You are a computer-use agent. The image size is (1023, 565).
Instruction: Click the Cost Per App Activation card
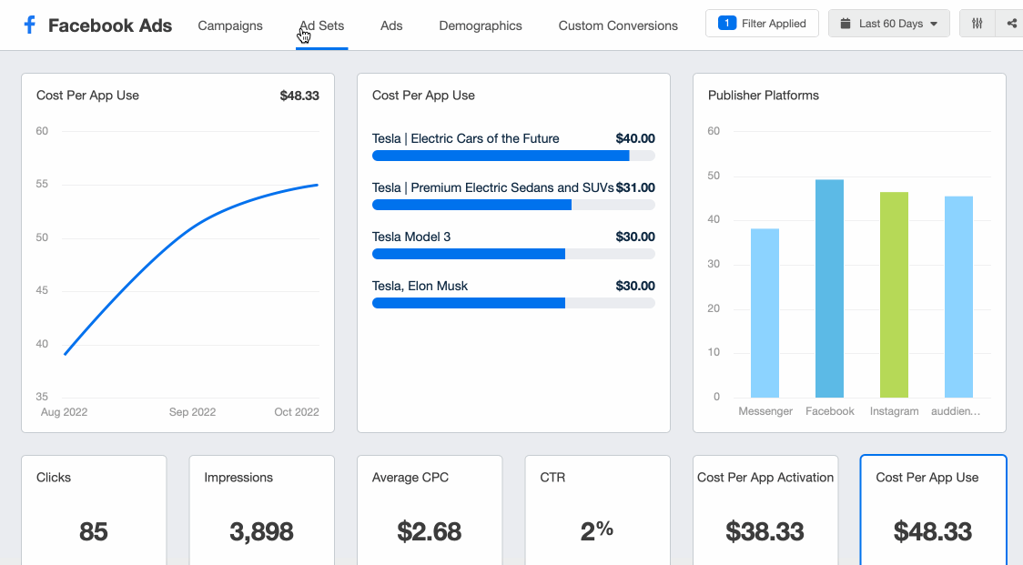click(765, 510)
